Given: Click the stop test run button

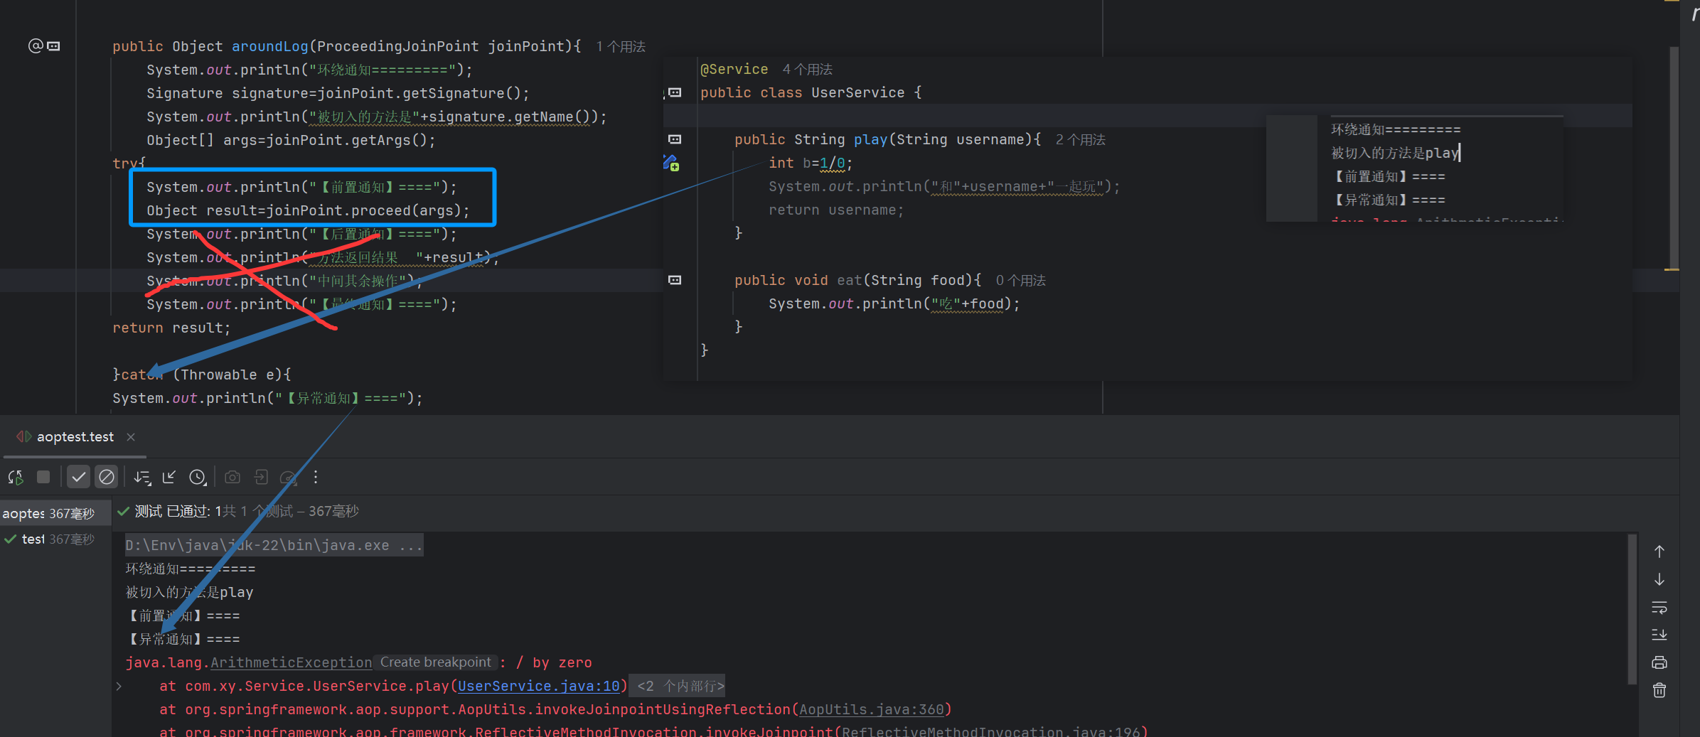Looking at the screenshot, I should click(43, 478).
